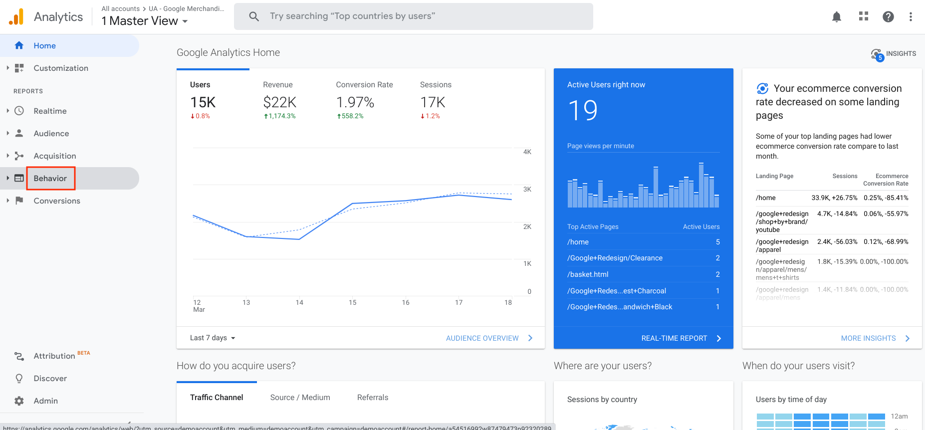This screenshot has width=925, height=430.
Task: Click the Google Analytics logo icon
Action: [x=16, y=17]
